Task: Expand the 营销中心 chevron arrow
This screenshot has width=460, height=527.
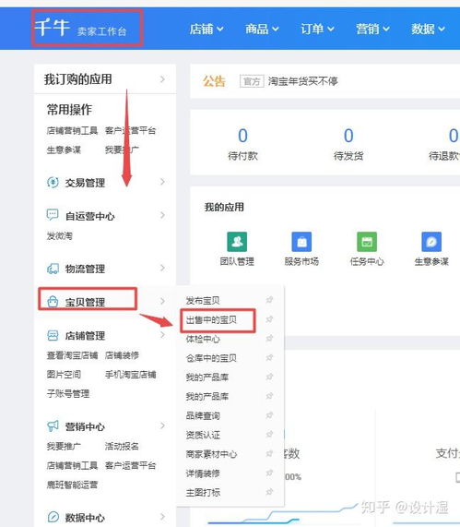Action: tap(162, 425)
